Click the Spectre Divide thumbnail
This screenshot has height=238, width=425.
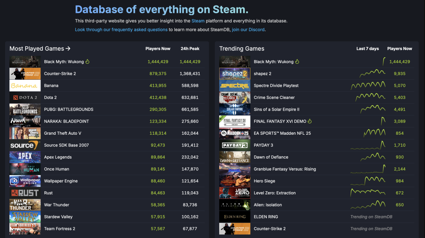pos(235,86)
